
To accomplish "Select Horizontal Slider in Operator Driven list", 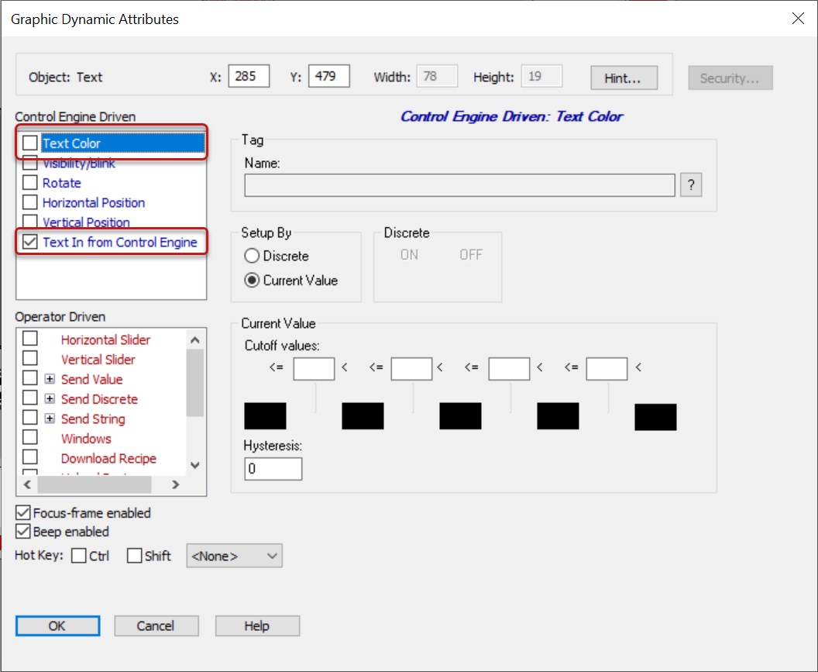I will 105,339.
